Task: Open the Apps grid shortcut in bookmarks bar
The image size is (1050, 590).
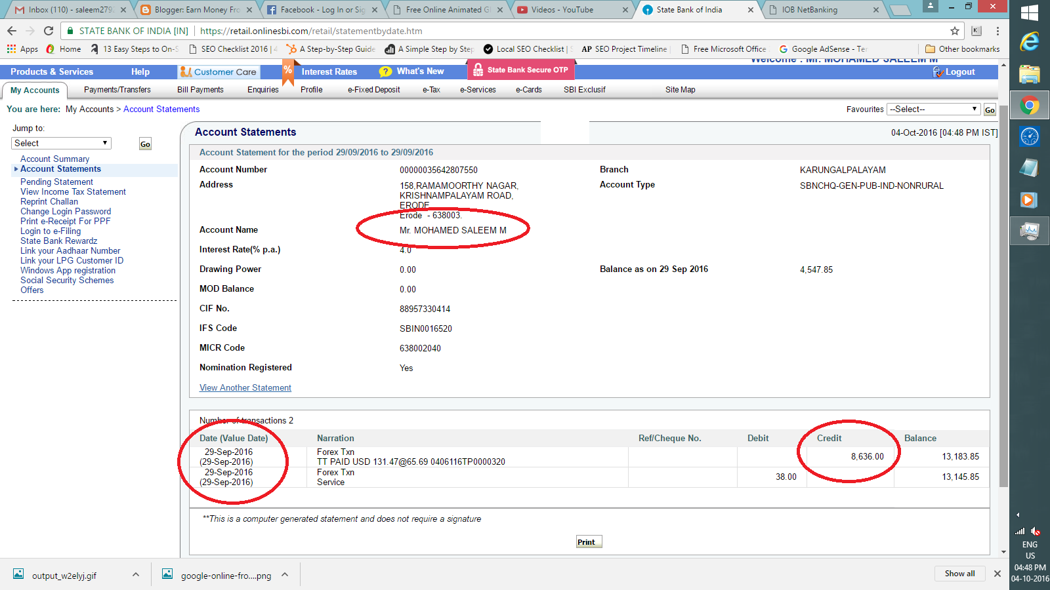Action: tap(22, 49)
